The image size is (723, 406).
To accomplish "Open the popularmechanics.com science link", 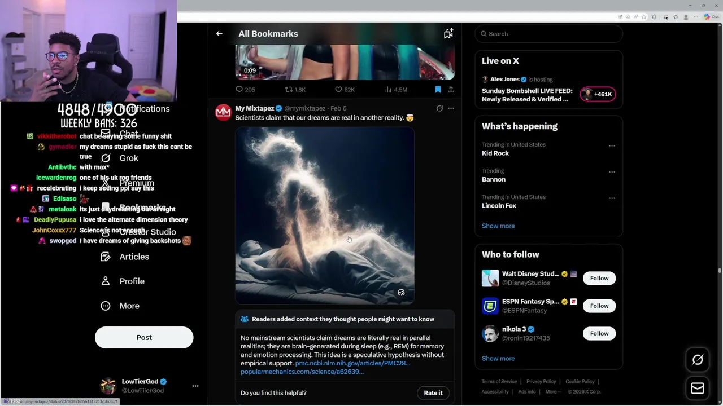I will coord(302,372).
